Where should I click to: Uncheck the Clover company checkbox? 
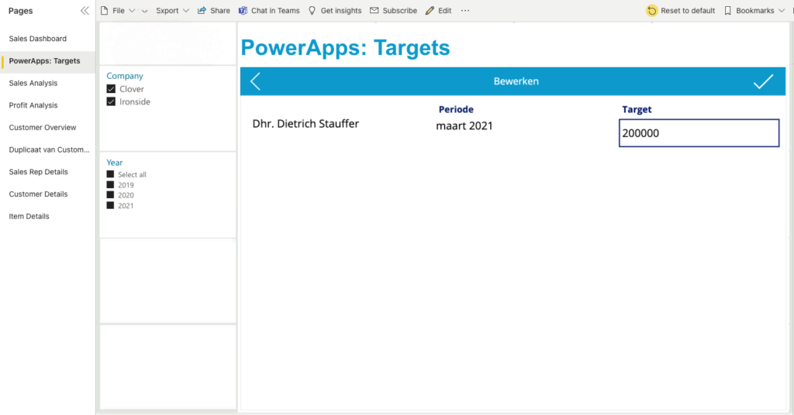coord(111,89)
